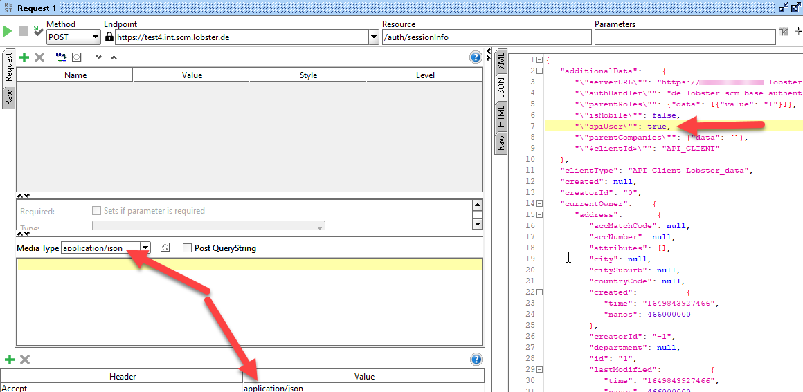Open help for the parameters table
This screenshot has width=803, height=392.
(476, 57)
